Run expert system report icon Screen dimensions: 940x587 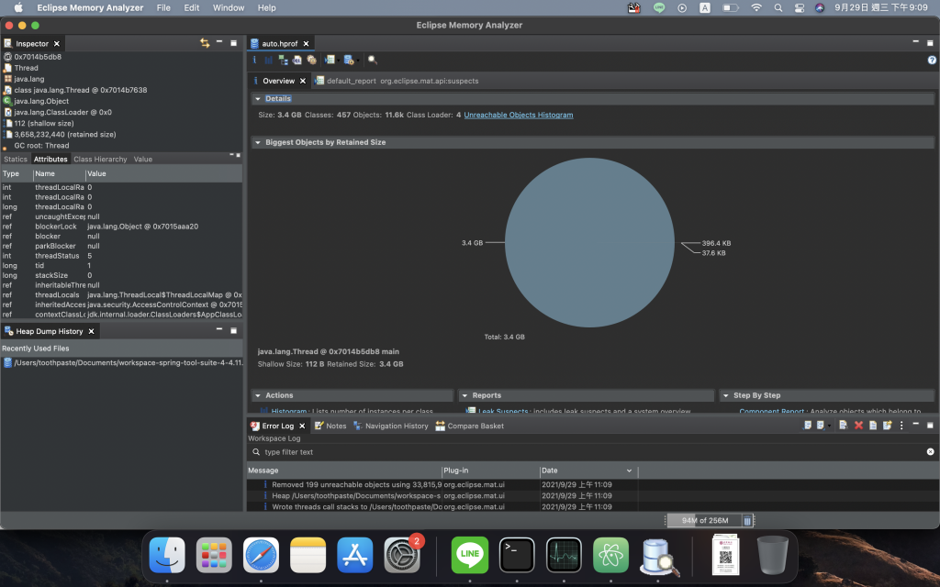click(330, 60)
